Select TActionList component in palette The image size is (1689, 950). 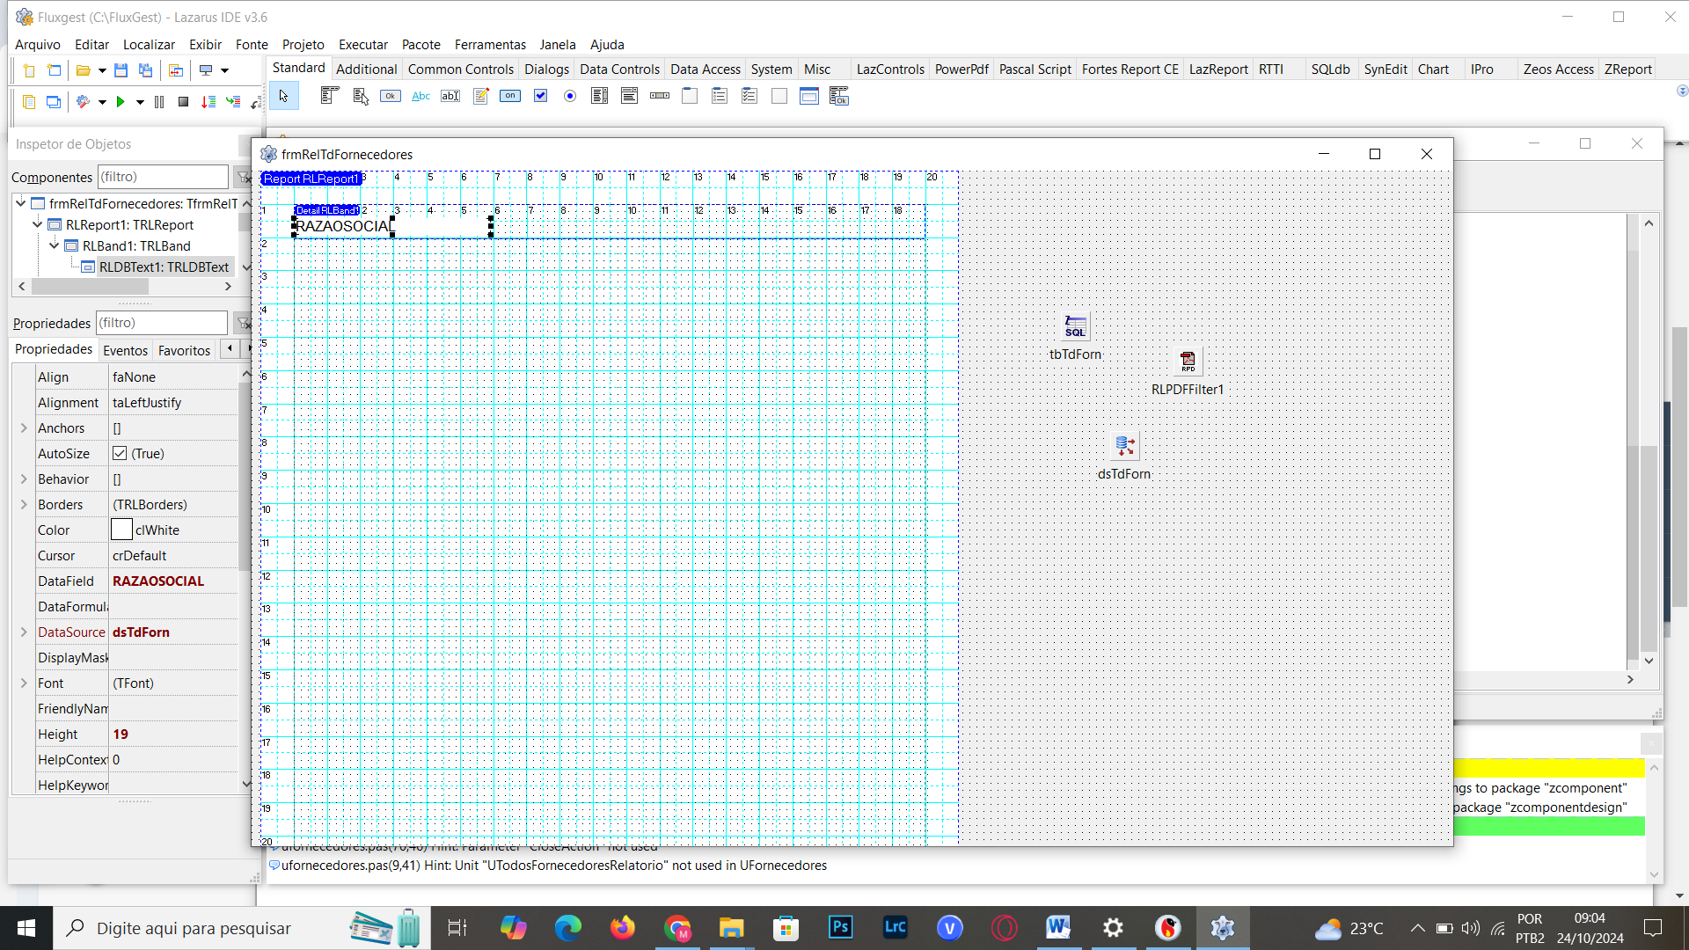tap(839, 96)
